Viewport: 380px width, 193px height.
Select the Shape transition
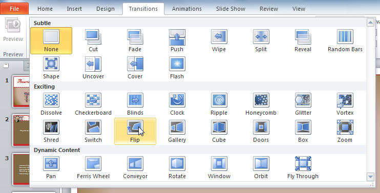tap(51, 68)
